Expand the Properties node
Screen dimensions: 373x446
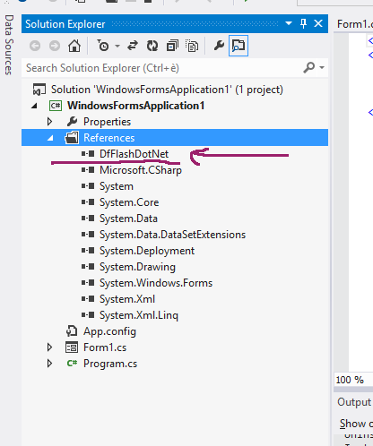pos(50,122)
